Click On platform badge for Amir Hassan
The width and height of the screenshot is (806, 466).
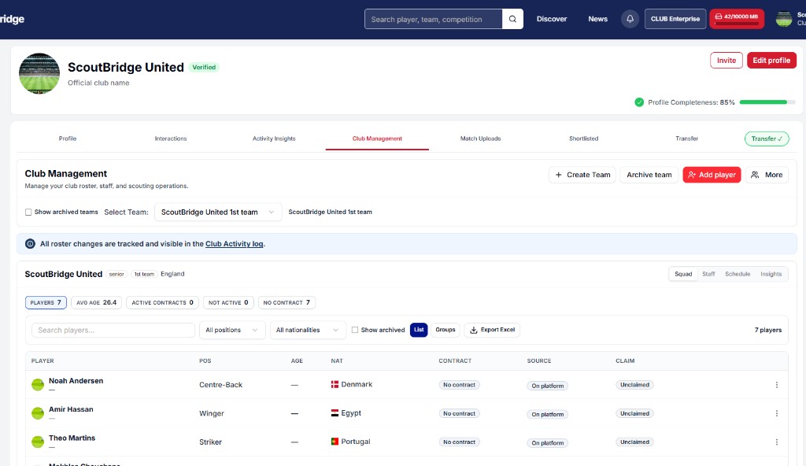click(x=548, y=414)
